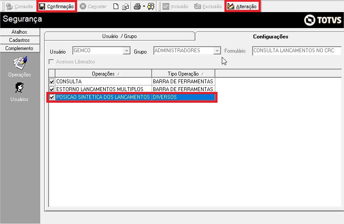Sort by the Tipo Operação column header
This screenshot has width=344, height=224.
point(183,74)
